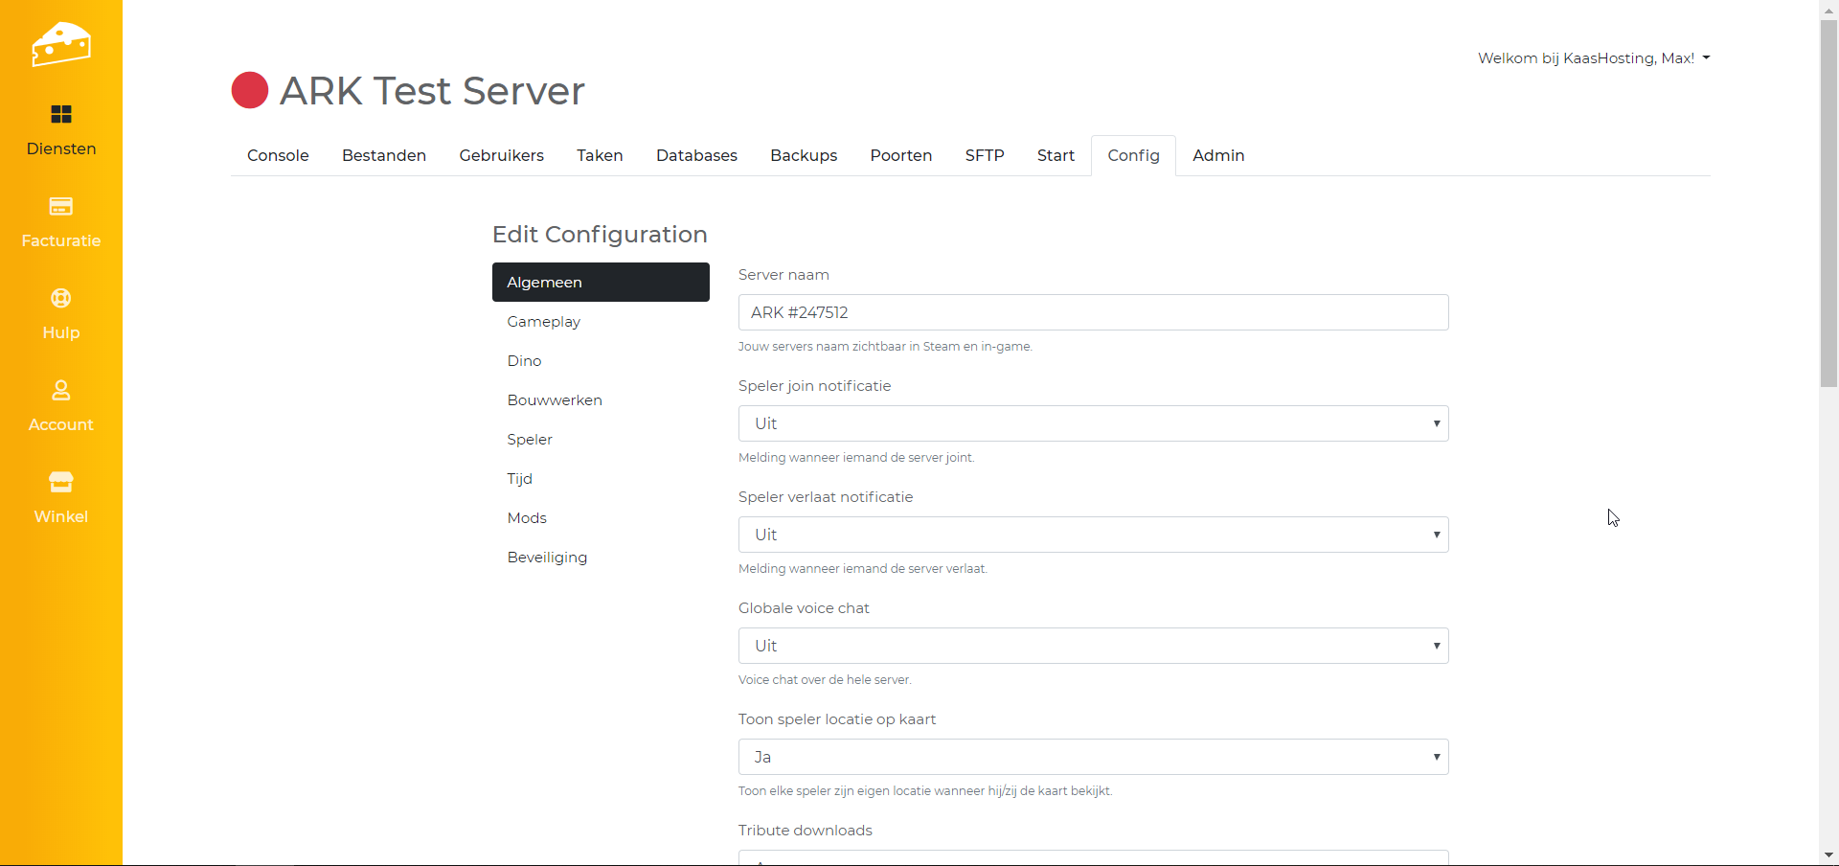Click the red server status indicator
The width and height of the screenshot is (1839, 866).
(x=250, y=91)
